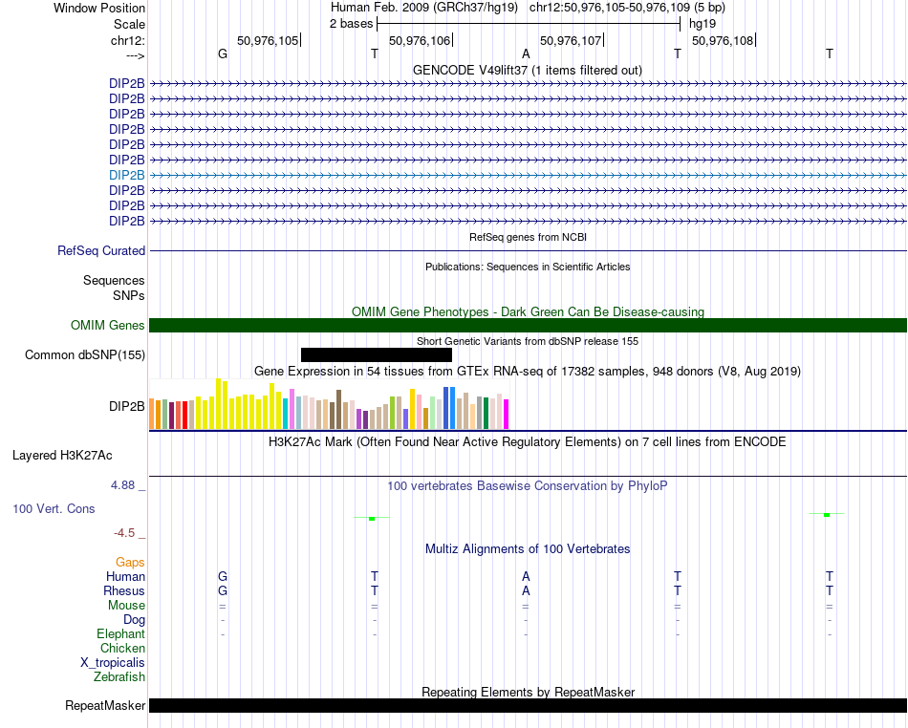Click the base 'A' in the ruler sequence

[526, 54]
